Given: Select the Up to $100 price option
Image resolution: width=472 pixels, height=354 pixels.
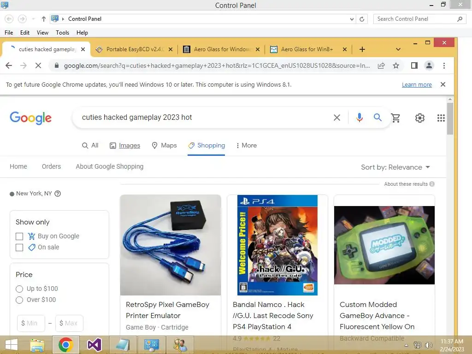Looking at the screenshot, I should (x=19, y=289).
